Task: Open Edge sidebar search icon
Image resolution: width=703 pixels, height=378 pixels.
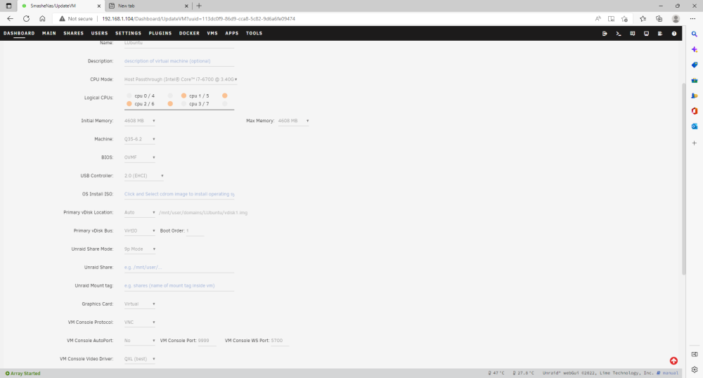Action: pyautogui.click(x=695, y=34)
